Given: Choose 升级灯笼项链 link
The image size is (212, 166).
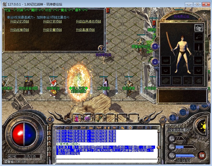Looking at the screenshot, I should point(52,21).
